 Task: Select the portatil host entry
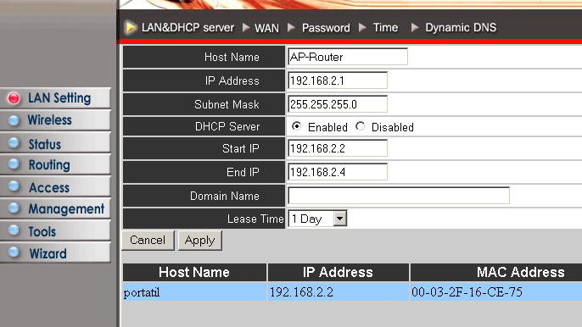click(142, 292)
